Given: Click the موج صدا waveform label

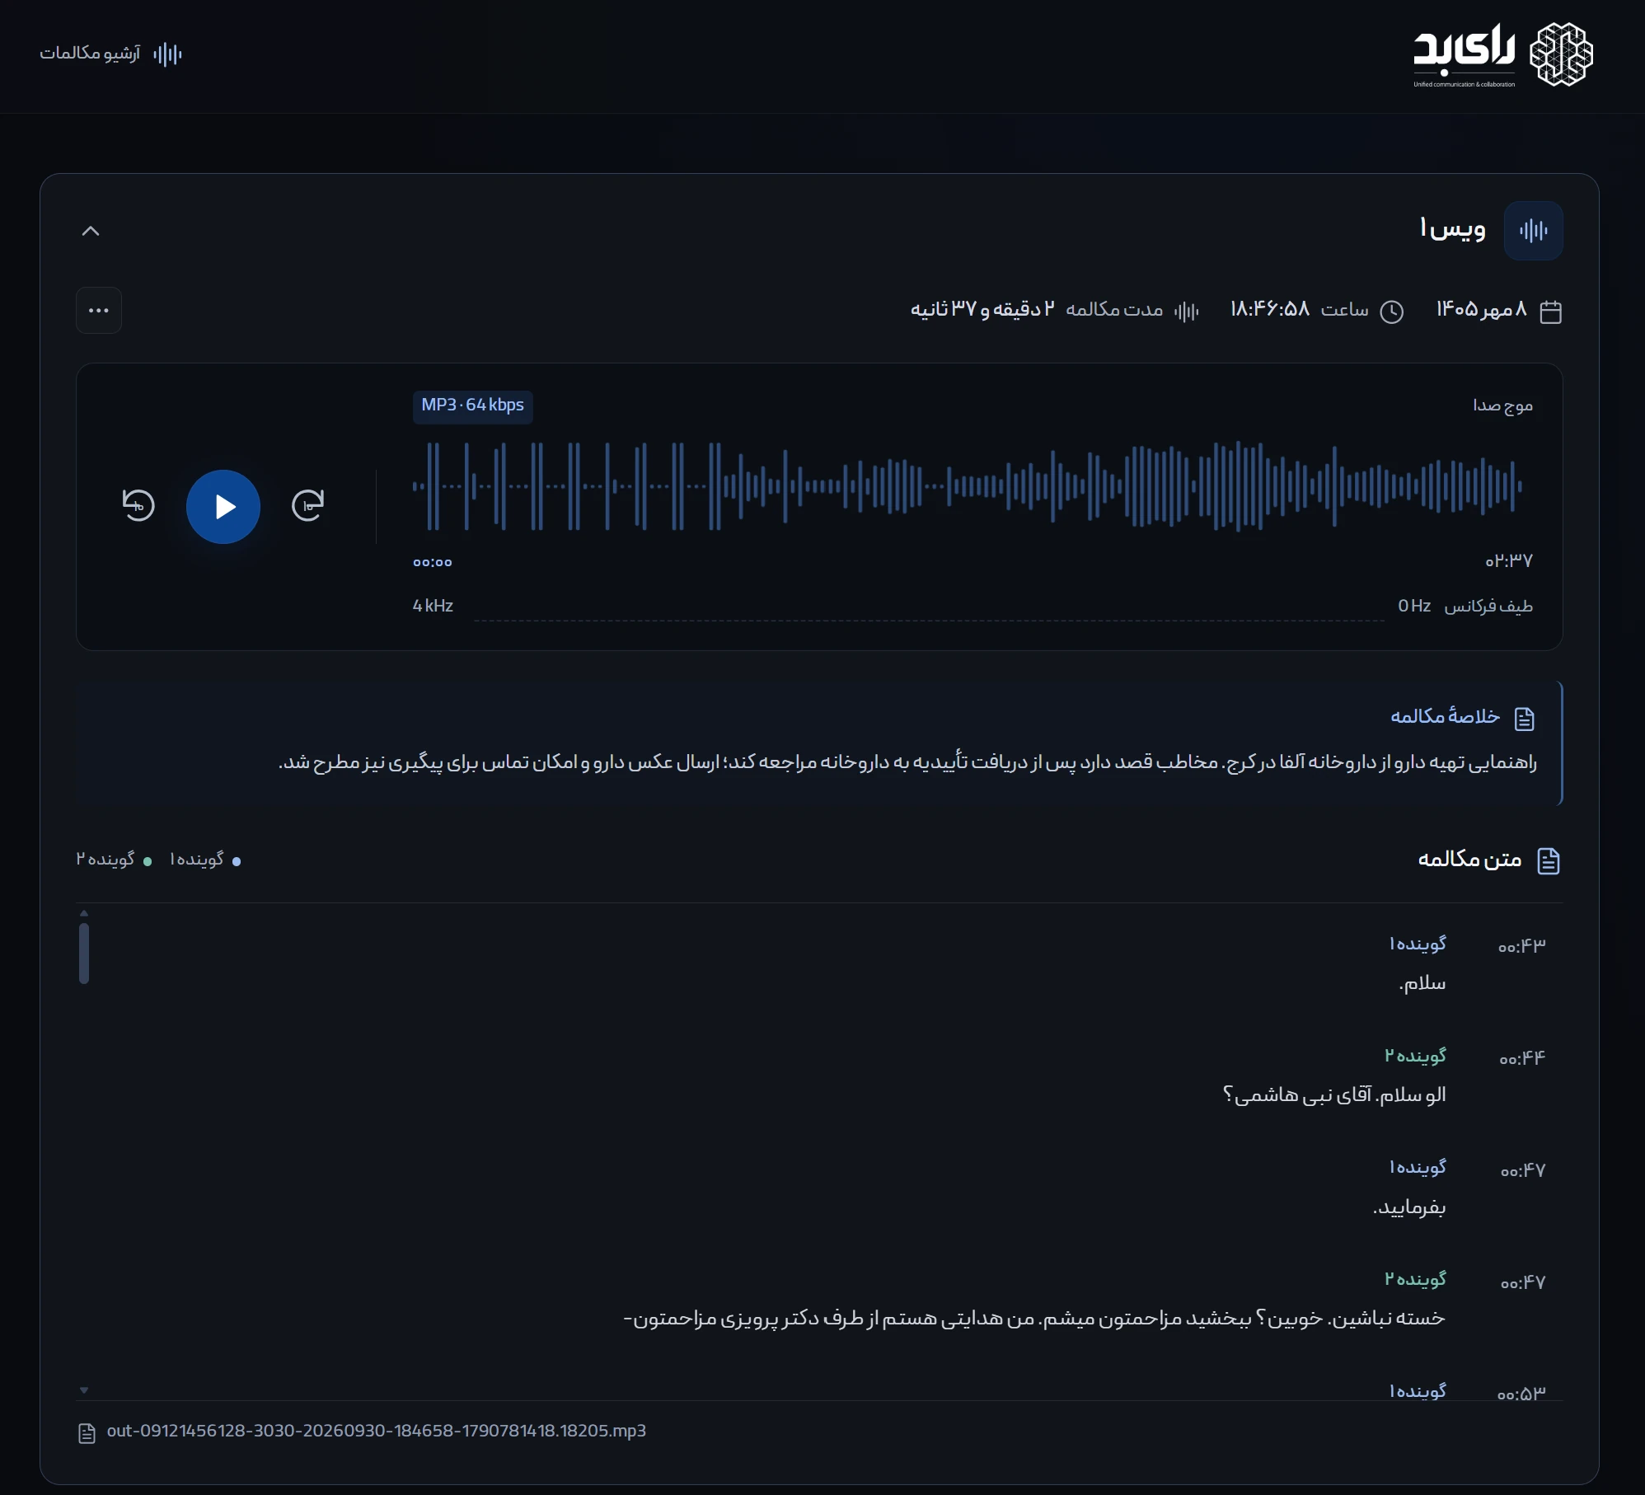Looking at the screenshot, I should point(1502,405).
